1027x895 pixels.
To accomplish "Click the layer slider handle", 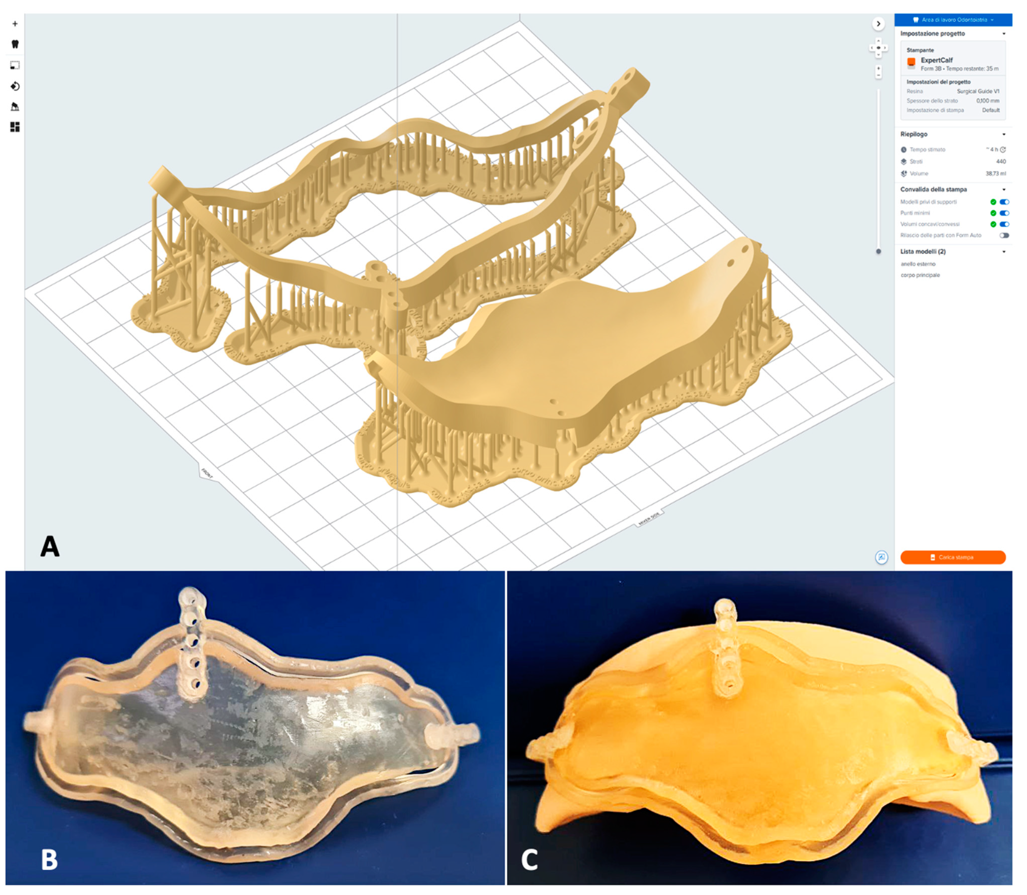I will [878, 251].
